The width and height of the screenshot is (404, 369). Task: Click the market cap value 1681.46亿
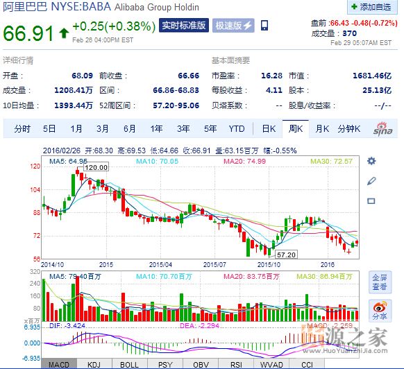(x=372, y=76)
